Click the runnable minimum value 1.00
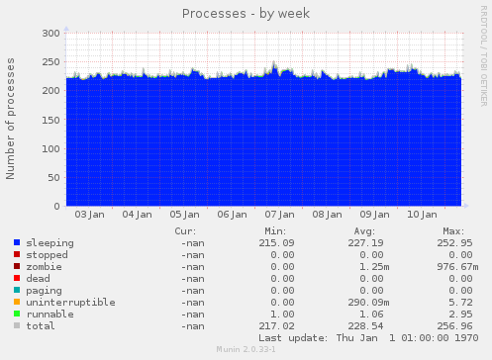This screenshot has height=360, width=492. (282, 315)
